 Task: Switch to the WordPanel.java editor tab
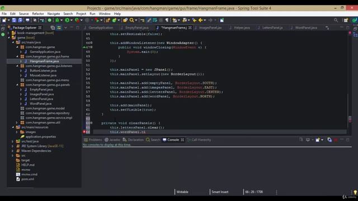click(x=306, y=27)
